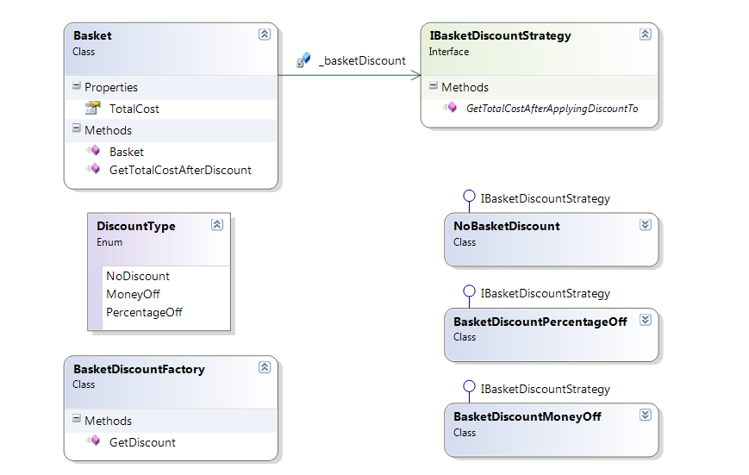749x475 pixels.
Task: Click the _basketDiscount field icon
Action: [303, 60]
